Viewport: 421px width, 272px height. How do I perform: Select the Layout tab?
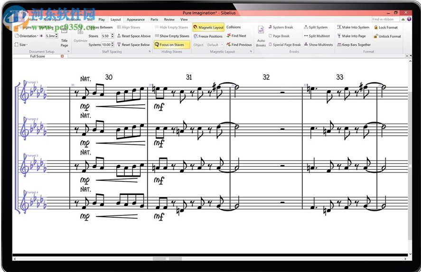(116, 19)
